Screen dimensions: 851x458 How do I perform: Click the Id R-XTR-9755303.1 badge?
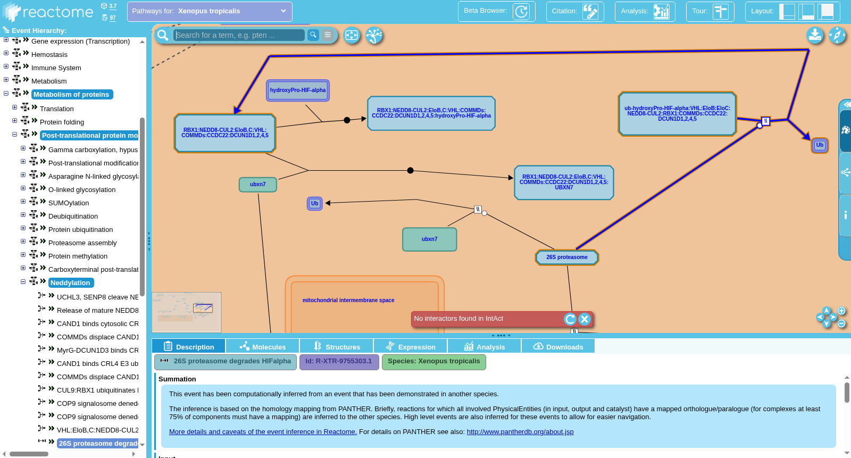tap(339, 362)
